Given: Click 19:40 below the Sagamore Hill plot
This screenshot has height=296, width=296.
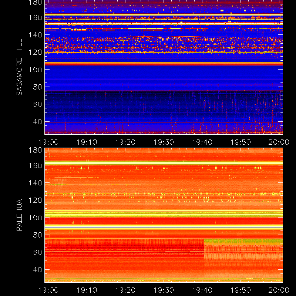Looking at the screenshot, I should point(202,142).
